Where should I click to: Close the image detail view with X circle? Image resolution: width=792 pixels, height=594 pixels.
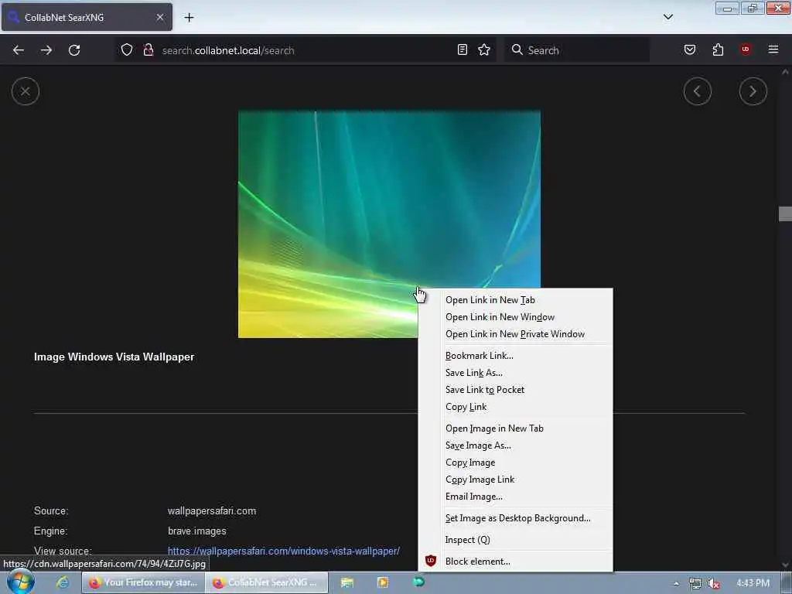pyautogui.click(x=26, y=91)
